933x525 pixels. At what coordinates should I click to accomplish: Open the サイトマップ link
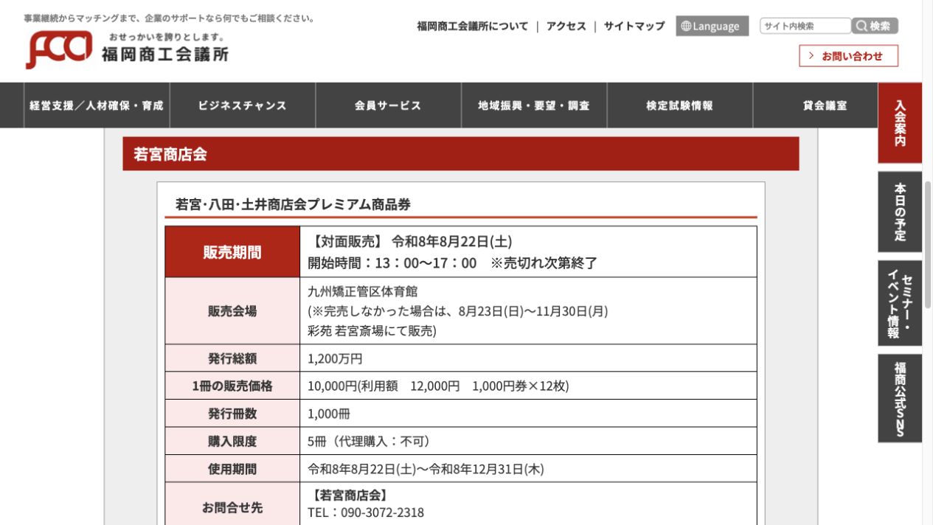pyautogui.click(x=634, y=27)
